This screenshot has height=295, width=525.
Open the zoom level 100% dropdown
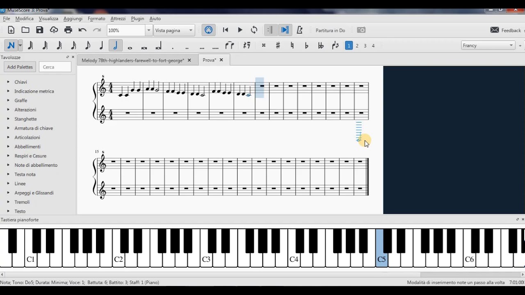tap(149, 30)
